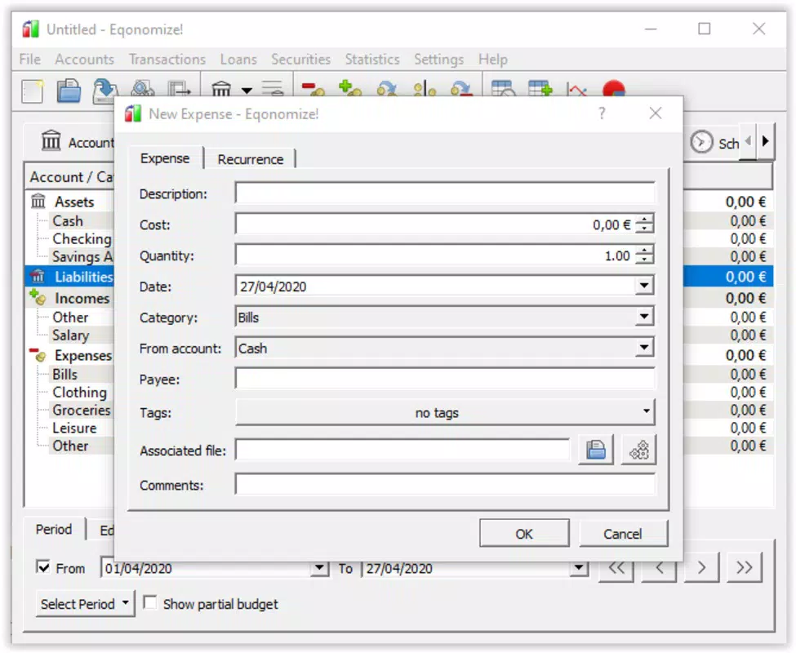Click the New category list toolbar icon
The height and width of the screenshot is (653, 796).
273,88
